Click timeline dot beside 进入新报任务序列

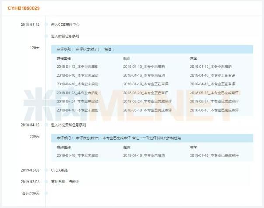tap(46, 36)
